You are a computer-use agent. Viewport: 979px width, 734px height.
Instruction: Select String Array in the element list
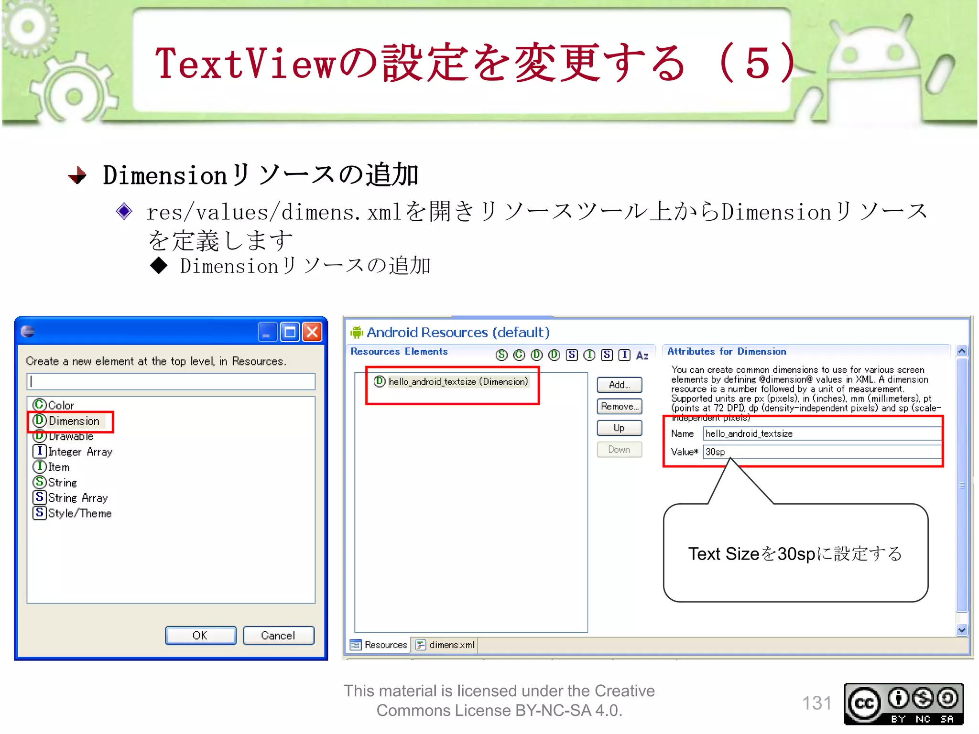click(x=70, y=497)
